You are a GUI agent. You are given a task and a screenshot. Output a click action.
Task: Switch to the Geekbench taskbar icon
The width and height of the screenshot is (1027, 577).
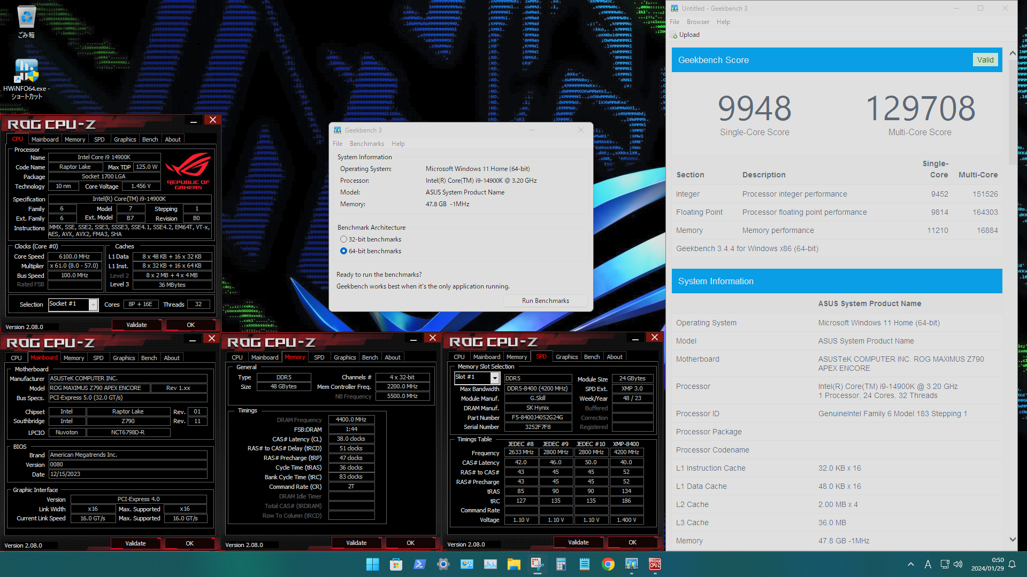pyautogui.click(x=631, y=564)
